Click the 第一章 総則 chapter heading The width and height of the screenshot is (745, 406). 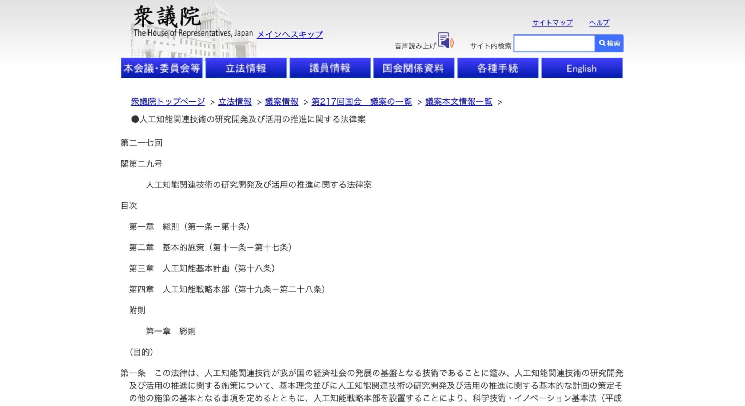tap(171, 331)
